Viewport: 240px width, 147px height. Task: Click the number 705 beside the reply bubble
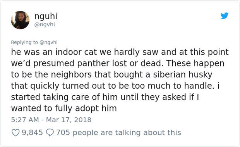[x=63, y=132]
